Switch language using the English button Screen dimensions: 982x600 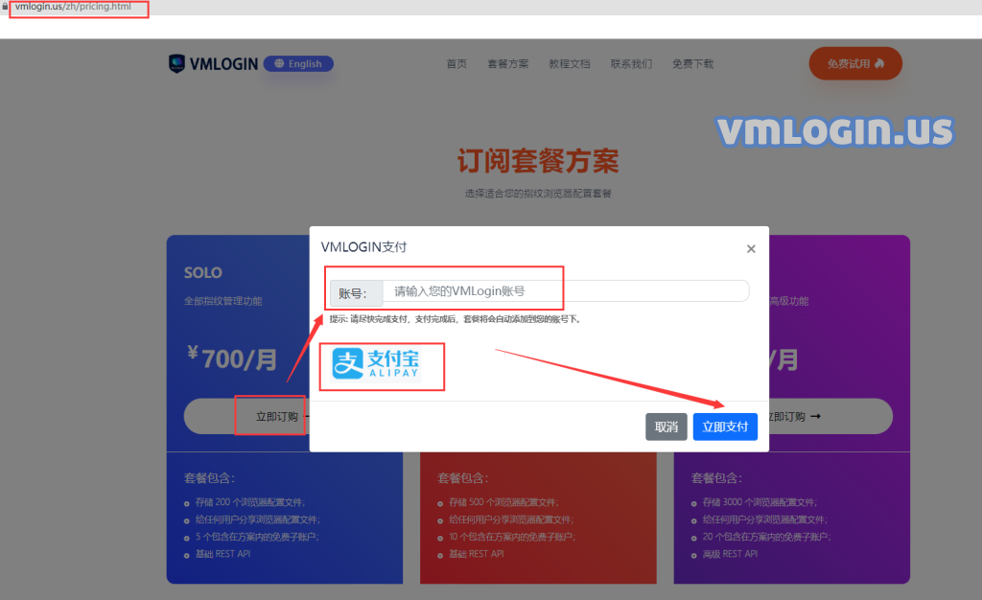298,64
